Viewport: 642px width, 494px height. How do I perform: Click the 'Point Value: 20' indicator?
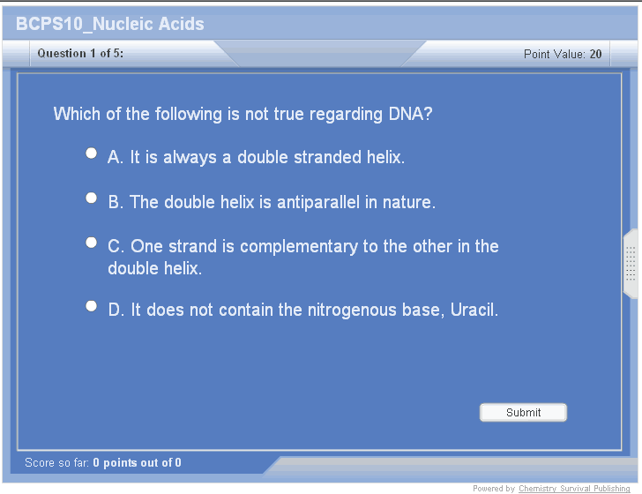(563, 54)
